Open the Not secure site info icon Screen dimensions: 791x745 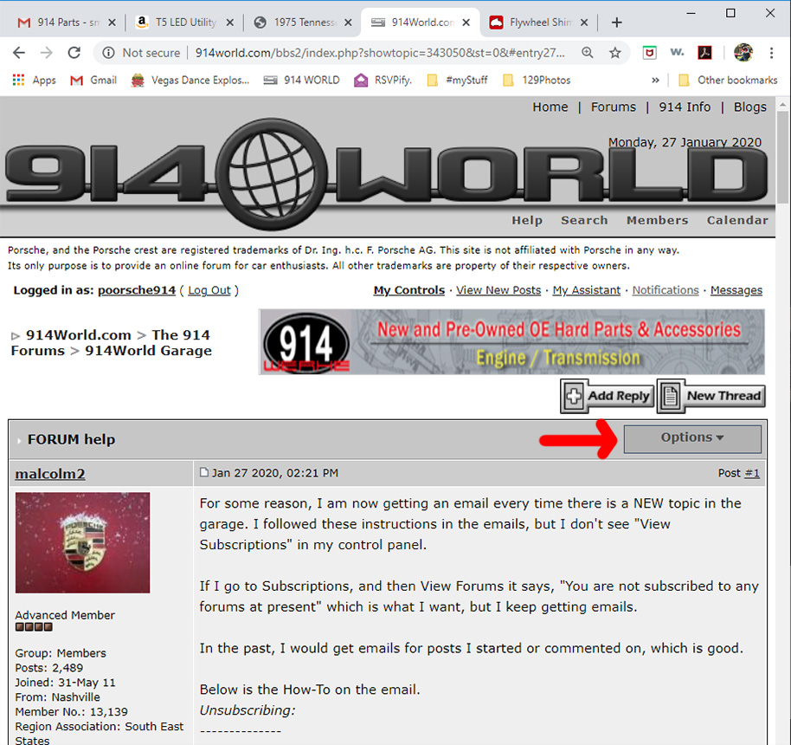click(108, 53)
